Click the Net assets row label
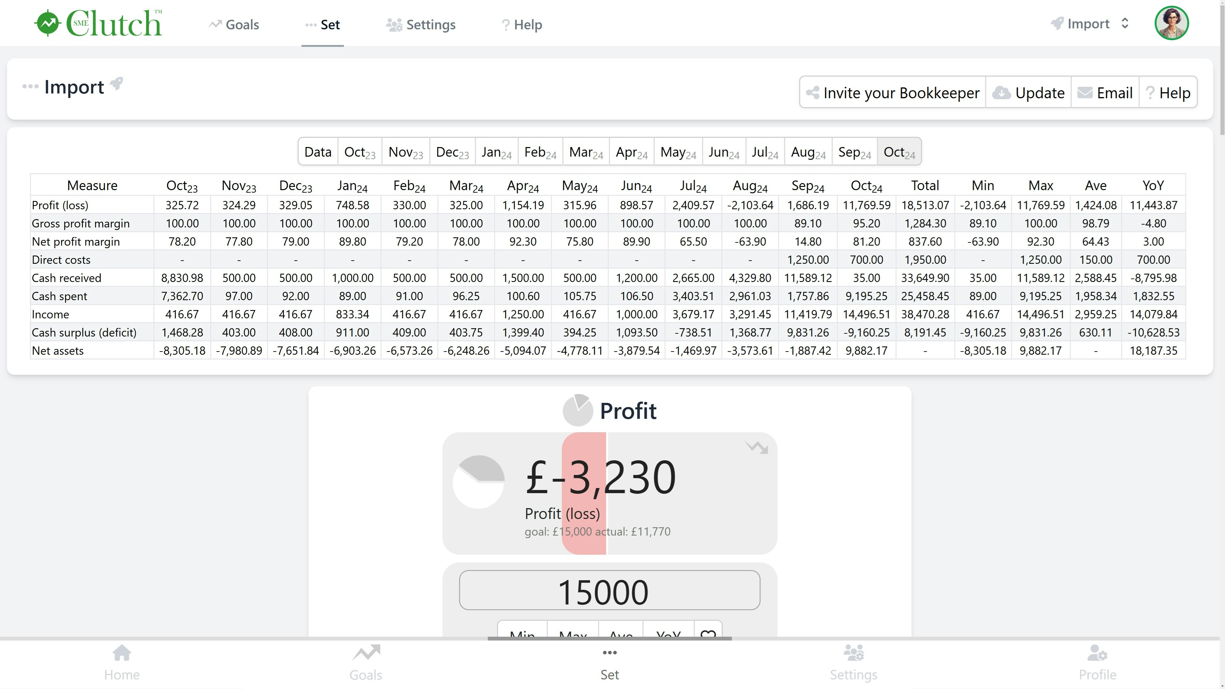Image resolution: width=1225 pixels, height=689 pixels. click(57, 351)
